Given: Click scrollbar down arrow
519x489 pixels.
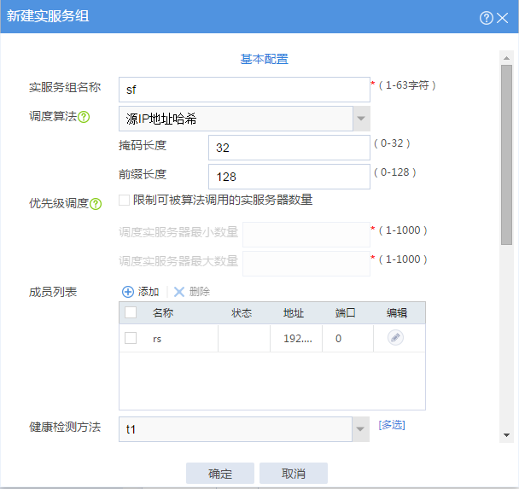Looking at the screenshot, I should tap(506, 435).
